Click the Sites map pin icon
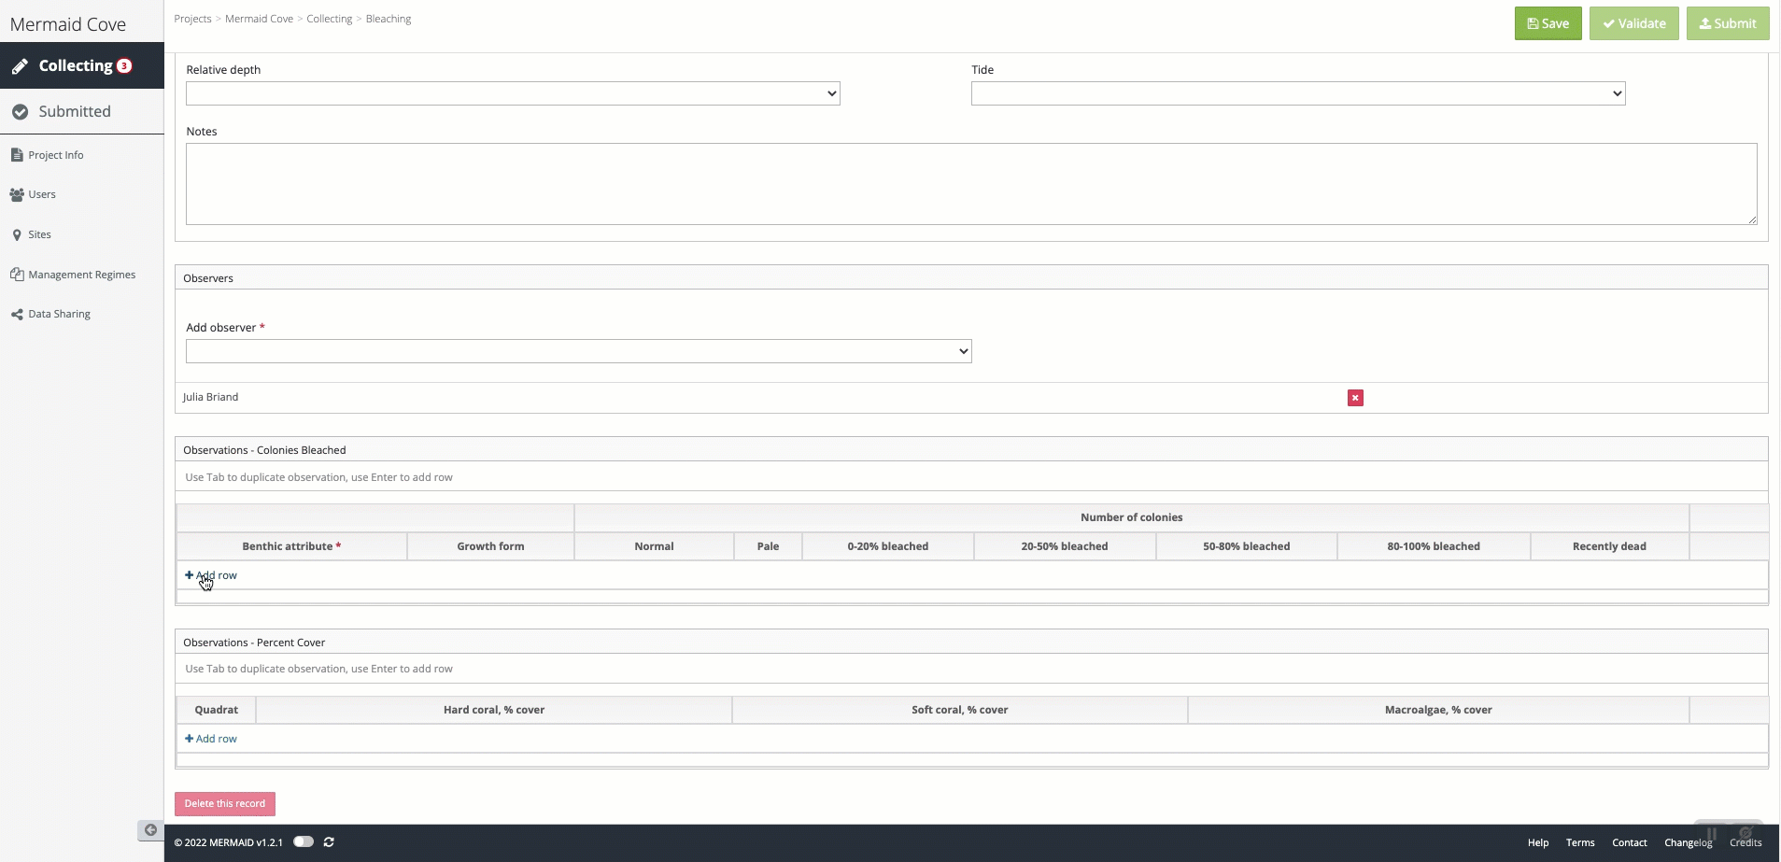The width and height of the screenshot is (1781, 862). point(17,235)
